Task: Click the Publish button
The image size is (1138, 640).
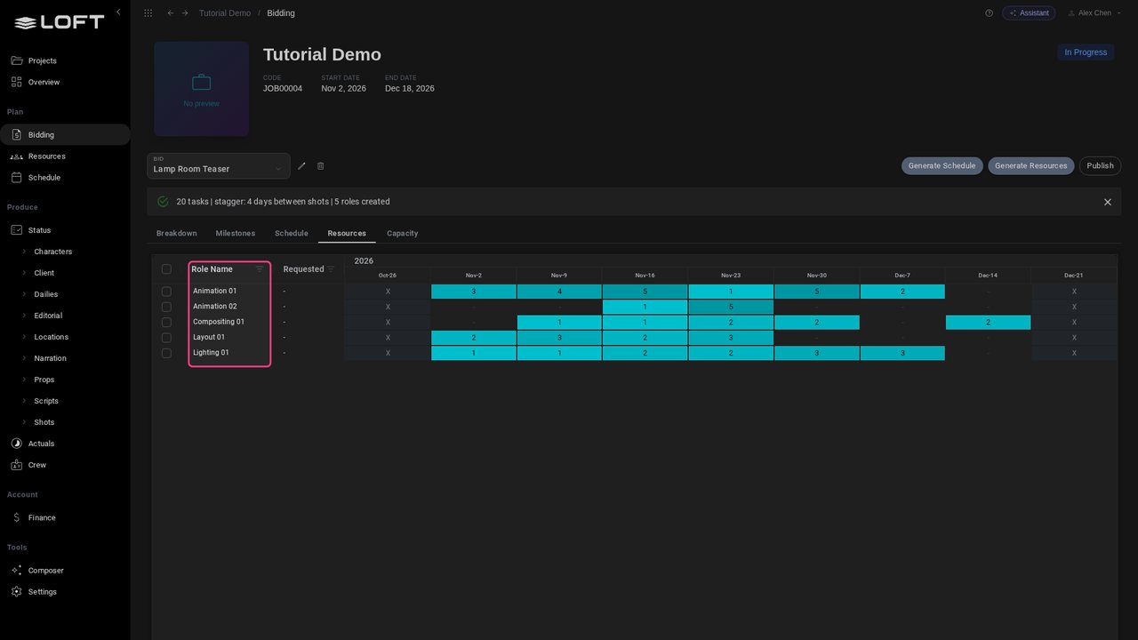Action: 1101,166
